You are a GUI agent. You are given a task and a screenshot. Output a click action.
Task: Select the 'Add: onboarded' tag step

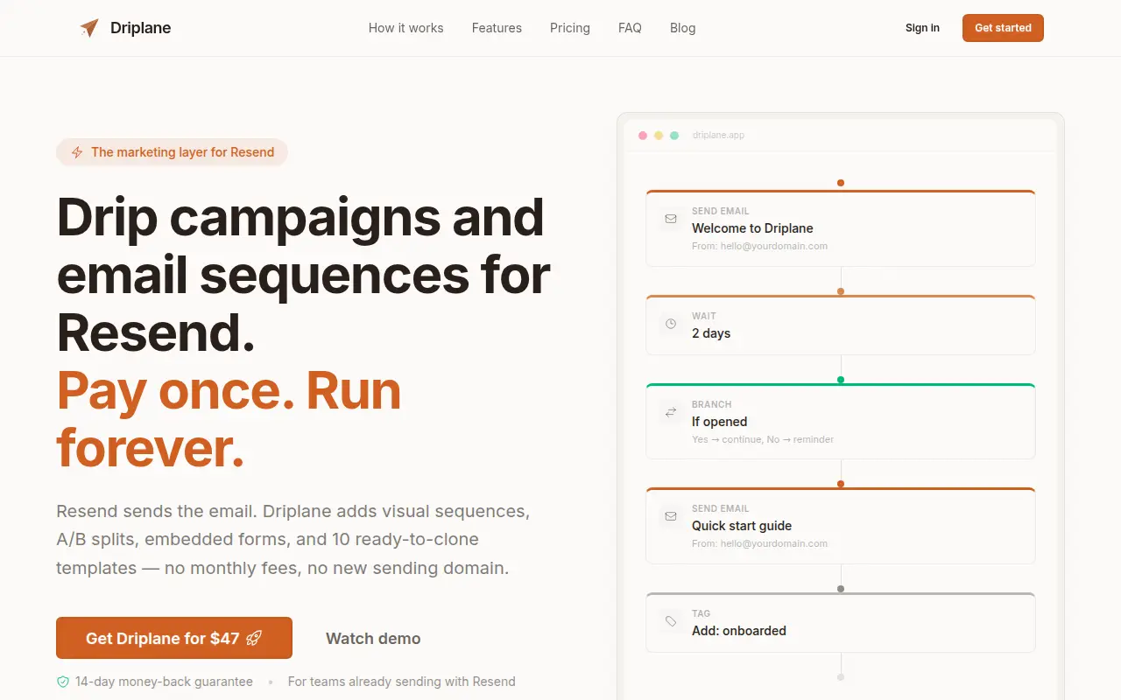(x=841, y=622)
